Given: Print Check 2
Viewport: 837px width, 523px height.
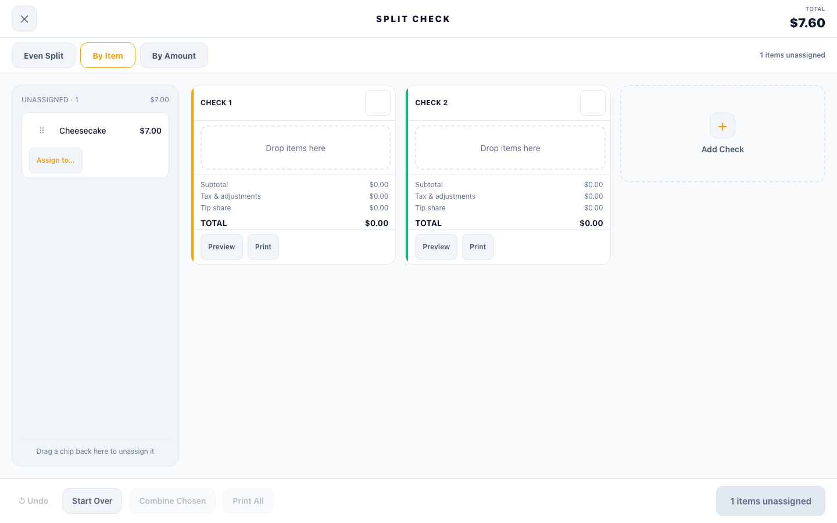Looking at the screenshot, I should pyautogui.click(x=478, y=247).
